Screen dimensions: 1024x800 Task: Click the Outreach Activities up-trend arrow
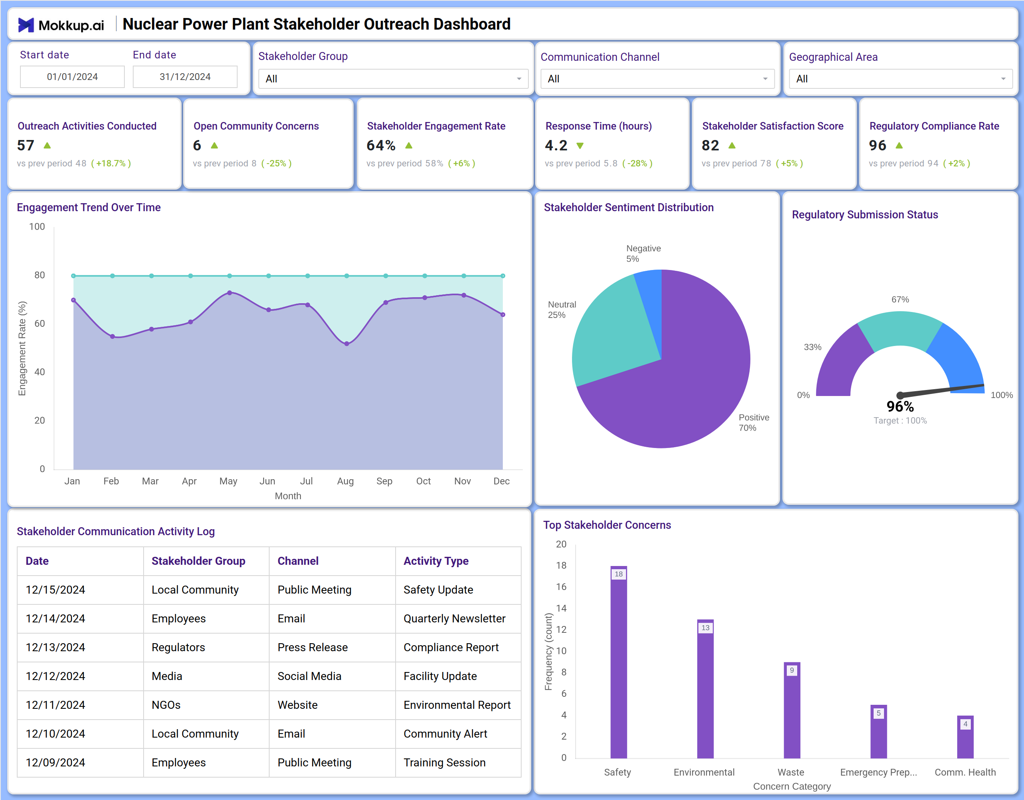coord(47,145)
